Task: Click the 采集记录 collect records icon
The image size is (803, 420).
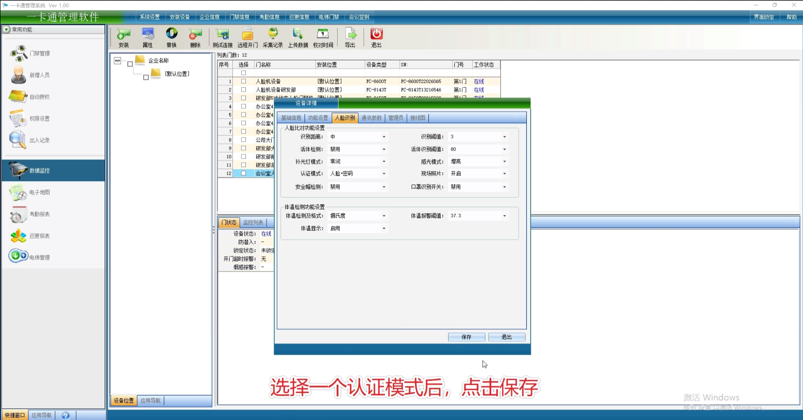Action: click(x=272, y=37)
